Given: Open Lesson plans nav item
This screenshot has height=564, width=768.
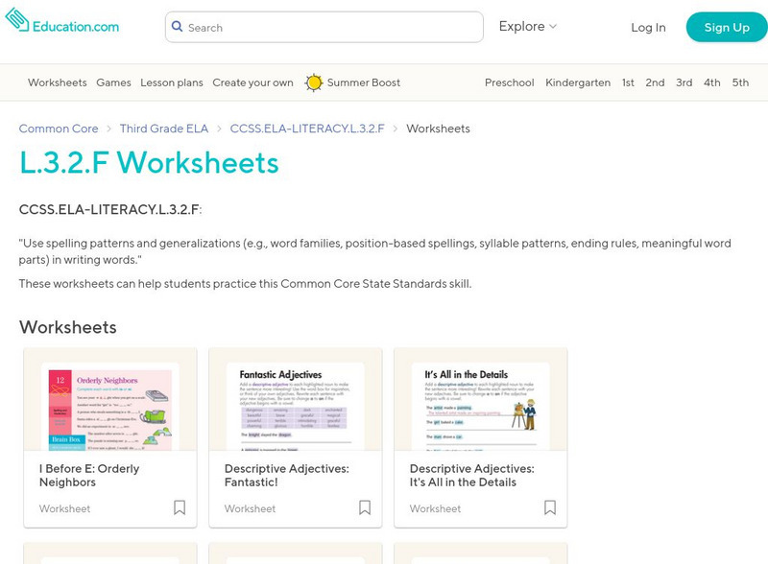Looking at the screenshot, I should pyautogui.click(x=172, y=82).
